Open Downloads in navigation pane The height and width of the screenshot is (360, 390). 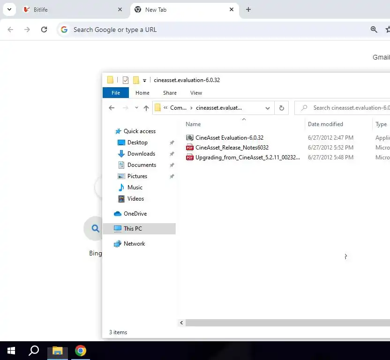pos(141,154)
